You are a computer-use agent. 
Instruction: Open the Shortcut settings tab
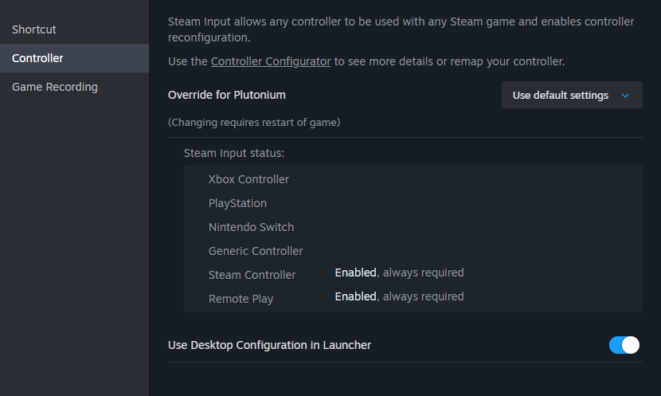(x=74, y=29)
